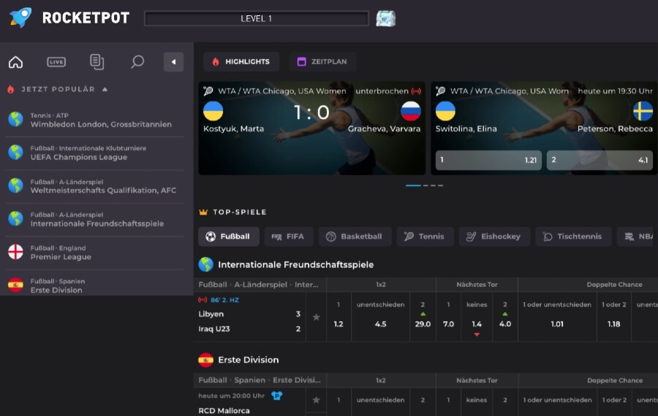Bet on Peterson at odds 4.1
Viewport: 658px width, 416px height.
(600, 160)
